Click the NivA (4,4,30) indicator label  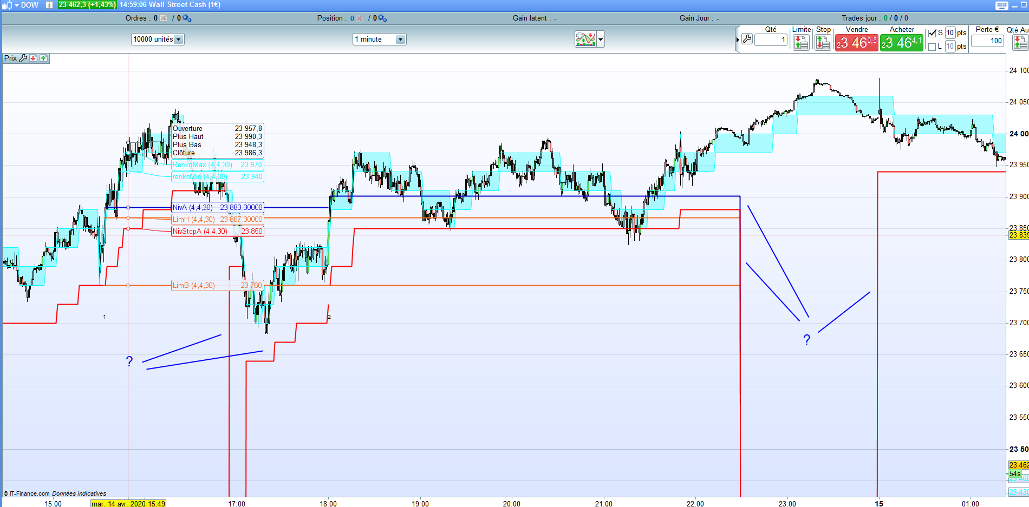192,207
